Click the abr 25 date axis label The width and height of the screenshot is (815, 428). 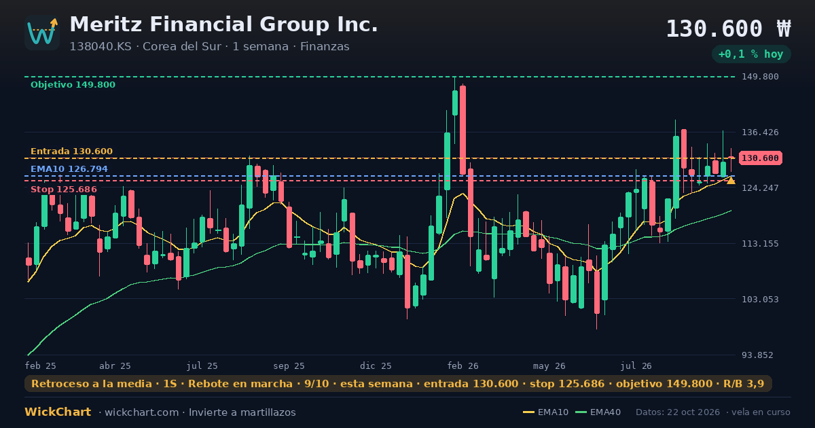115,366
